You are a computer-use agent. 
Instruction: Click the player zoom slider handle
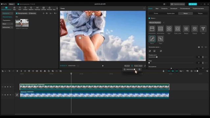[x=135, y=69]
